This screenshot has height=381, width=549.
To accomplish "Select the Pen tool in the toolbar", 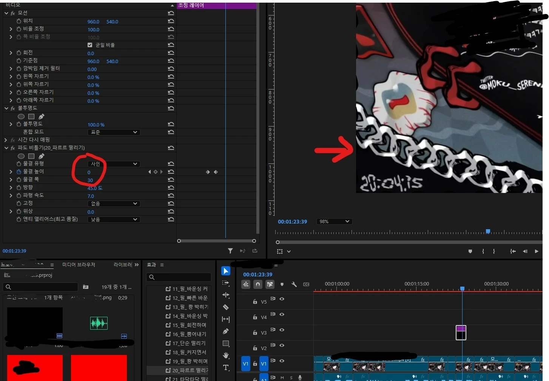I will click(226, 331).
